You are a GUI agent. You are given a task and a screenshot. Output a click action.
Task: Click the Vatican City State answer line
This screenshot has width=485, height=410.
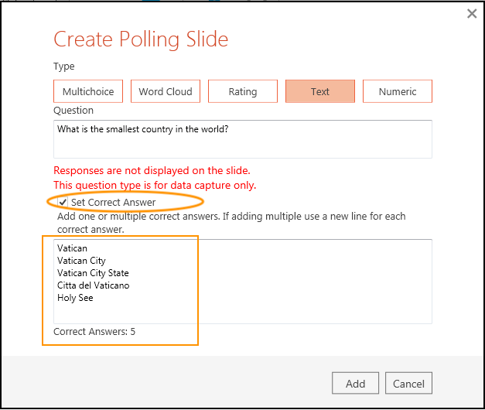click(x=93, y=273)
